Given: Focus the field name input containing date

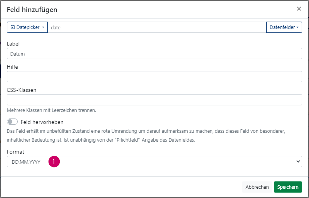Looking at the screenshot, I should (x=157, y=27).
